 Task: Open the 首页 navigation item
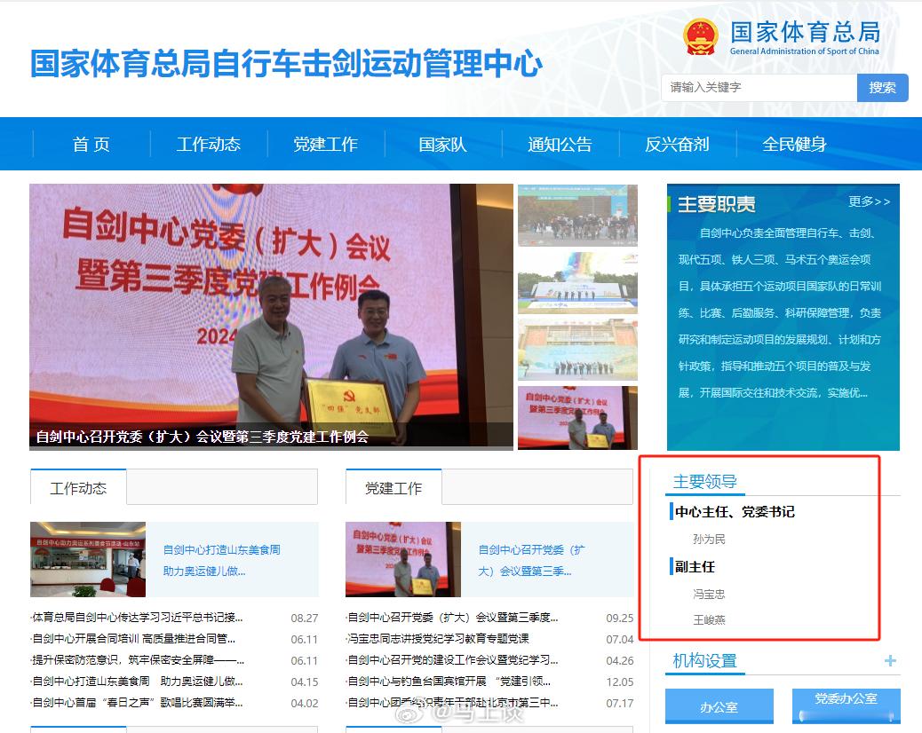tap(91, 144)
